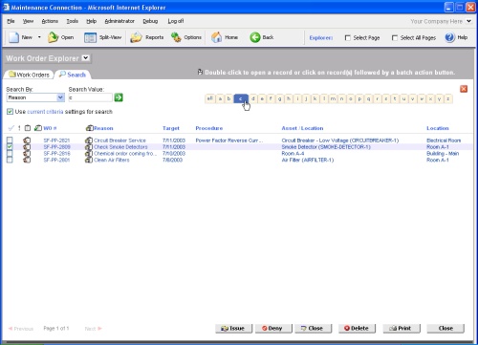Screen dimensions: 478x345
Task: Sort by the Reason column header
Action: tap(103, 128)
